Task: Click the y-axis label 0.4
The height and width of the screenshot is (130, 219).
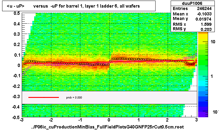Action: click(x=17, y=24)
